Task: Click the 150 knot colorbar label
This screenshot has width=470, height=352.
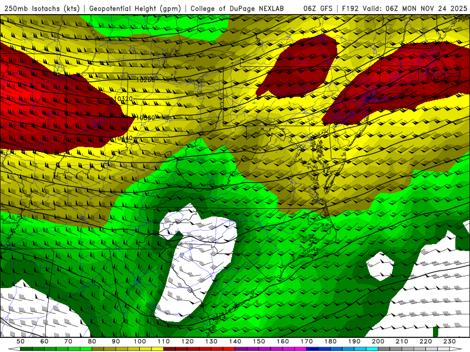Action: point(259,341)
